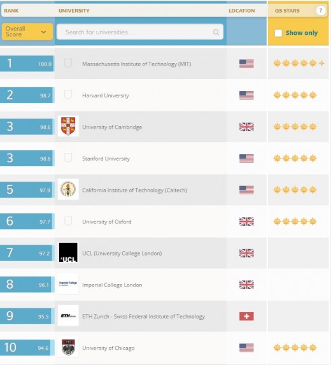Image resolution: width=331 pixels, height=365 pixels.
Task: Enable the Show only QS Stars checkbox
Action: click(x=278, y=33)
